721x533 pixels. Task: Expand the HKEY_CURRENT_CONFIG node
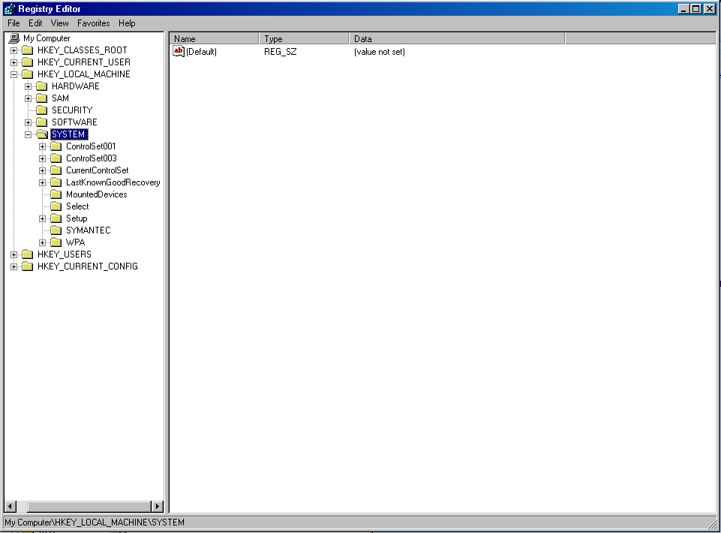14,266
